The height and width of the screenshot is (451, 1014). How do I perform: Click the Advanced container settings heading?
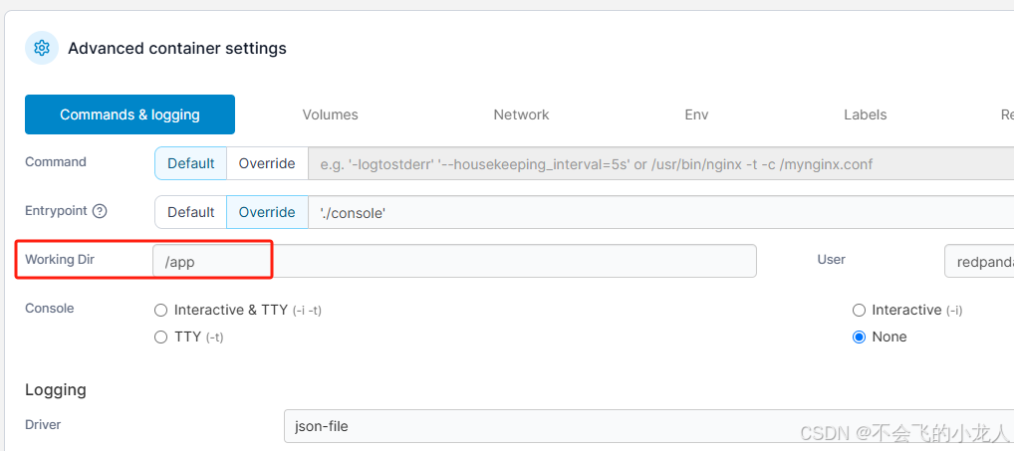177,49
